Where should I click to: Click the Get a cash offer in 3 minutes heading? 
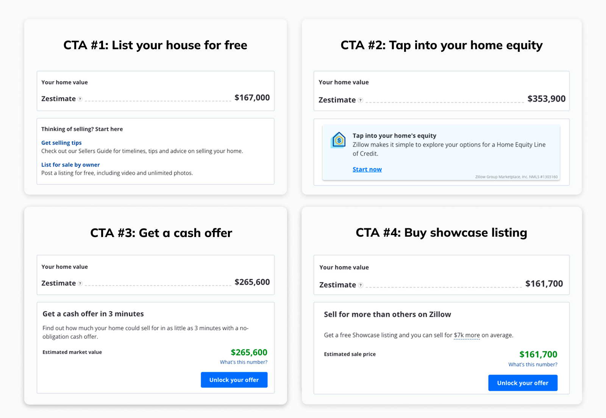[93, 314]
